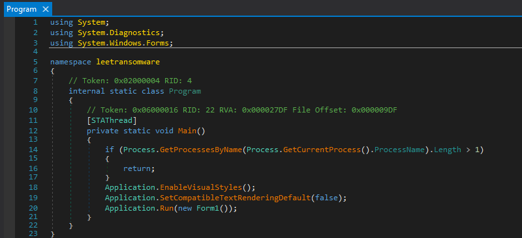Click System.Windows.Forms using directive
Image resolution: width=522 pixels, height=238 pixels.
[x=112, y=43]
